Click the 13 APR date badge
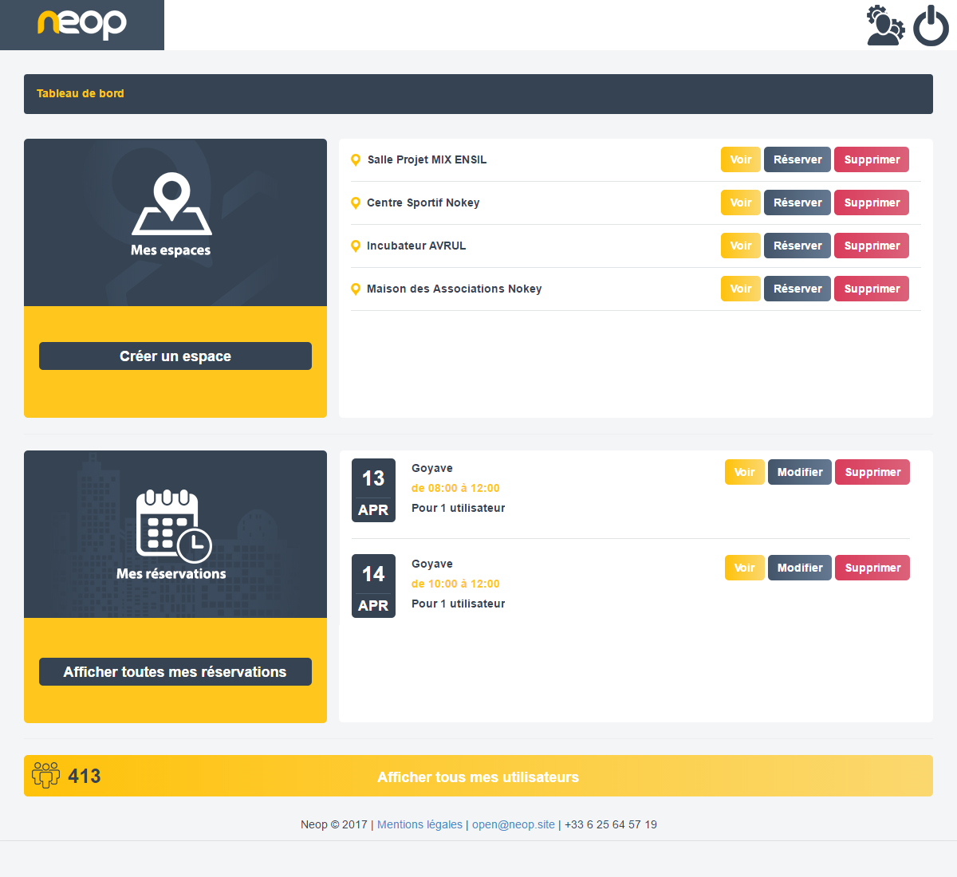The height and width of the screenshot is (877, 957). click(x=373, y=490)
